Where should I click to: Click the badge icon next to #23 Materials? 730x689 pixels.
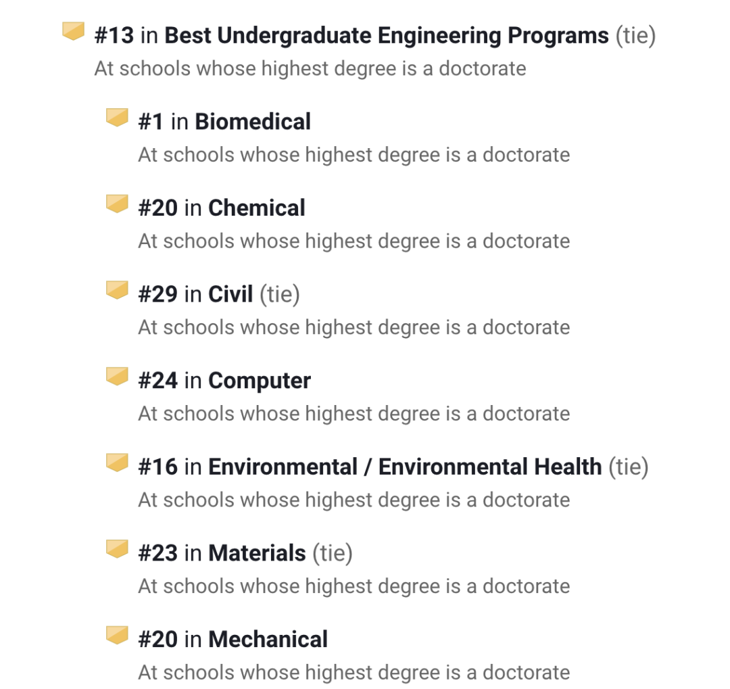[117, 549]
